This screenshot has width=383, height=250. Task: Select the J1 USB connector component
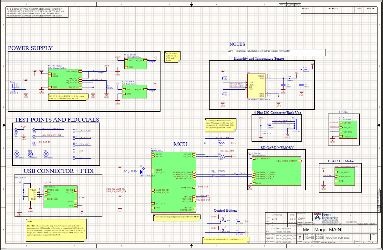tap(33, 195)
